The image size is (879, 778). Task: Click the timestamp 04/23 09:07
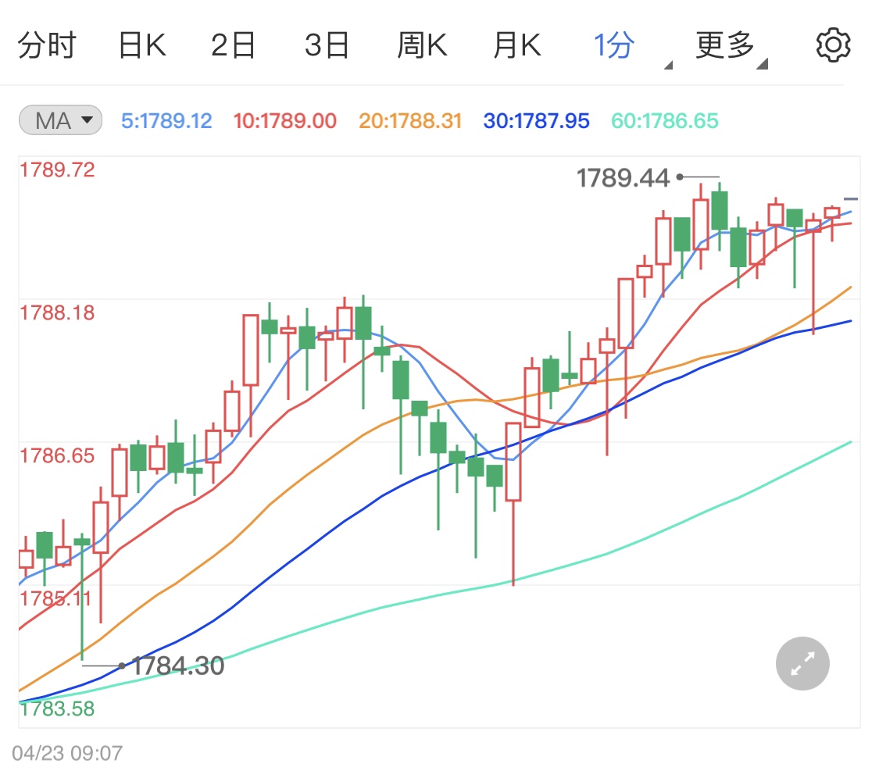67,753
